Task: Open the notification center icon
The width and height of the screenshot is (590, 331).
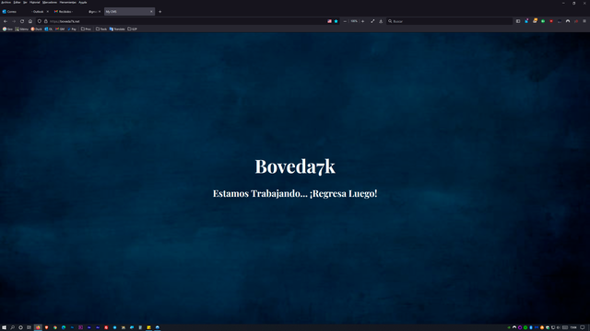Action: tap(582, 327)
